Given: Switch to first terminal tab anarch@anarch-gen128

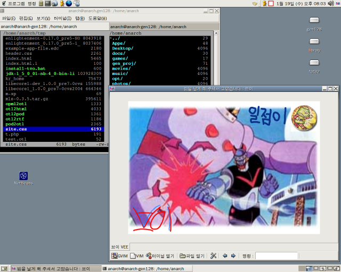Looking at the screenshot, I should click(54, 27).
